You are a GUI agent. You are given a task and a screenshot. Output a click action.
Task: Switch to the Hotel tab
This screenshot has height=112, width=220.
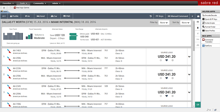coord(41,16)
